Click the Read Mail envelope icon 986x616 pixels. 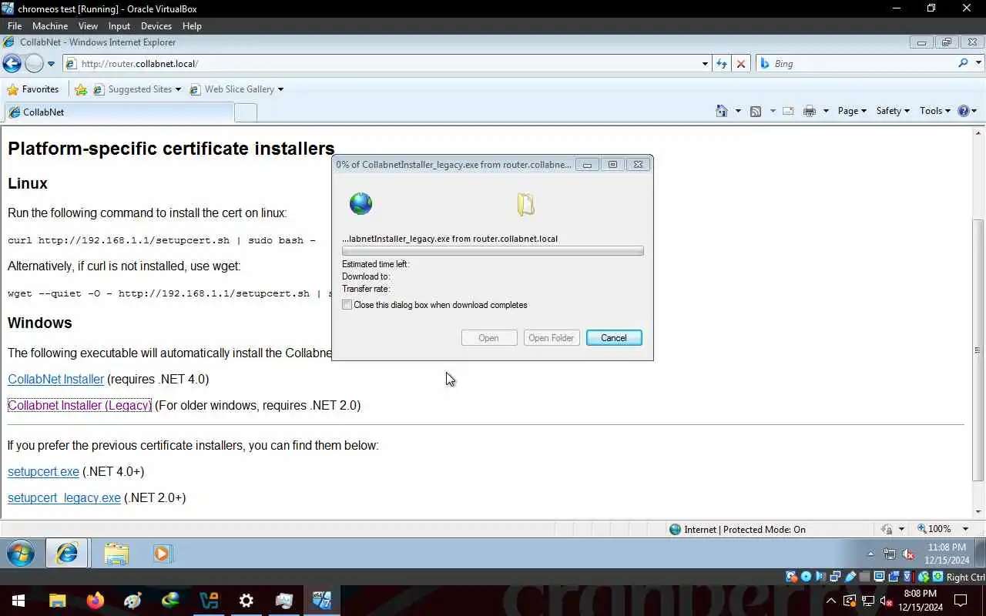click(x=788, y=111)
